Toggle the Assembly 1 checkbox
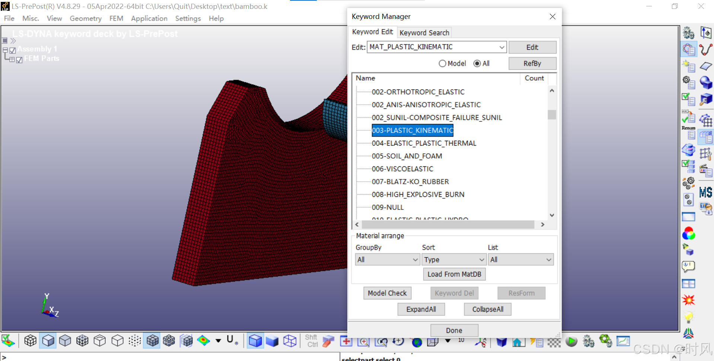The height and width of the screenshot is (361, 714). [13, 50]
